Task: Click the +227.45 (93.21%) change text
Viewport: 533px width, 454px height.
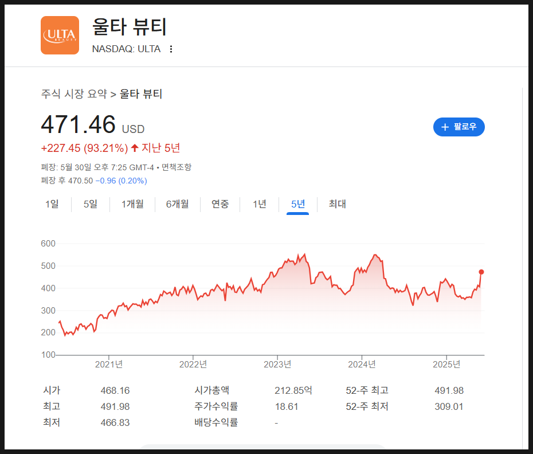Action: pyautogui.click(x=85, y=148)
